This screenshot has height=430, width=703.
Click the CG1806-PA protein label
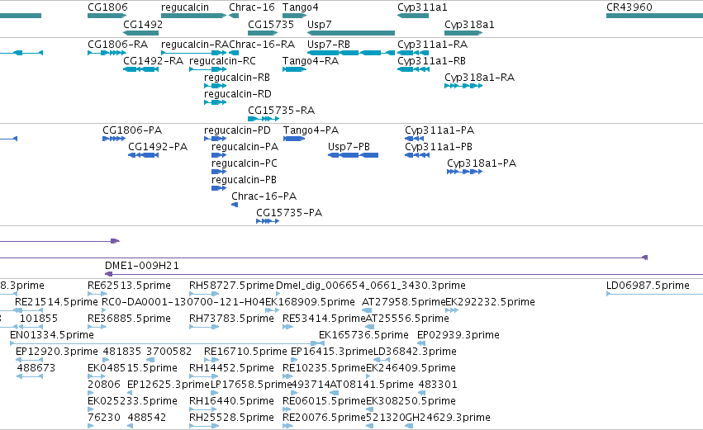[132, 130]
